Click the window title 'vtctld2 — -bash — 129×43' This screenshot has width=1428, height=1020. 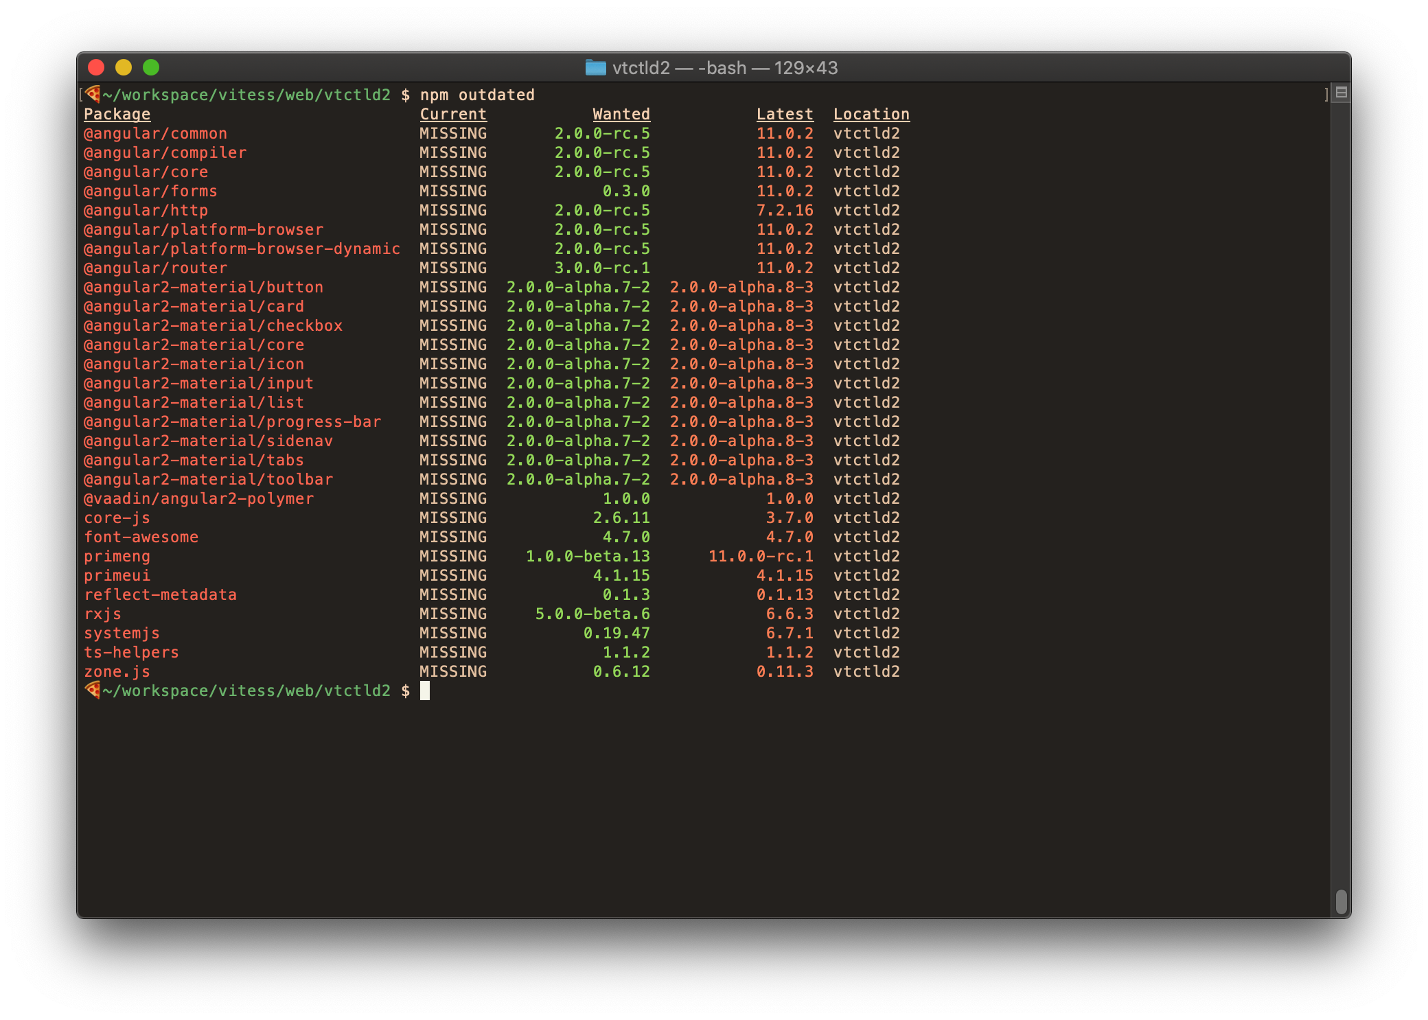click(x=725, y=68)
